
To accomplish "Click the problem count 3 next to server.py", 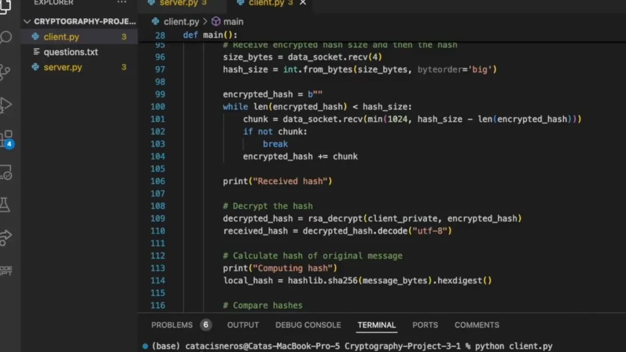I will tap(124, 67).
